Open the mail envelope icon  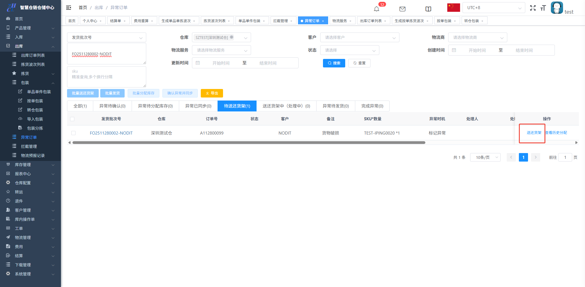click(x=402, y=9)
